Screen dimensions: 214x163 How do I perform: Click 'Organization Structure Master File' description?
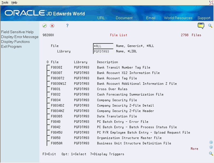point(129,138)
